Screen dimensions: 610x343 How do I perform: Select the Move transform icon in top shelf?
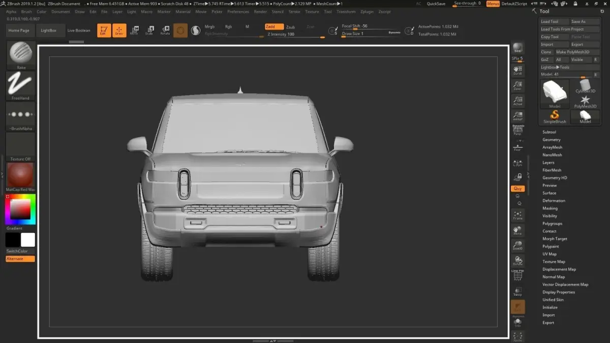[134, 30]
